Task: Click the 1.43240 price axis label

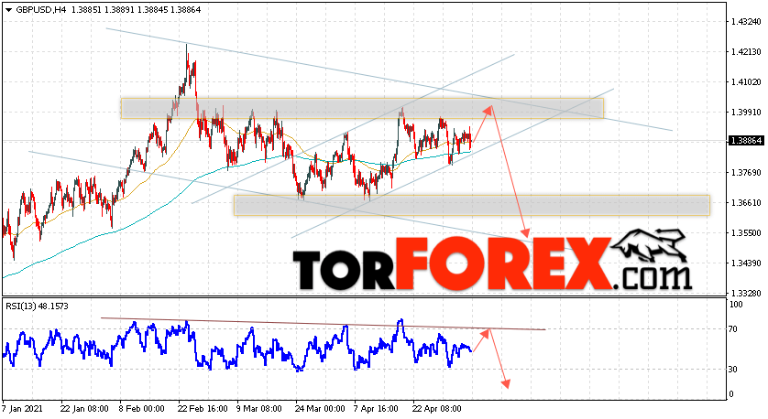Action: pyautogui.click(x=746, y=22)
